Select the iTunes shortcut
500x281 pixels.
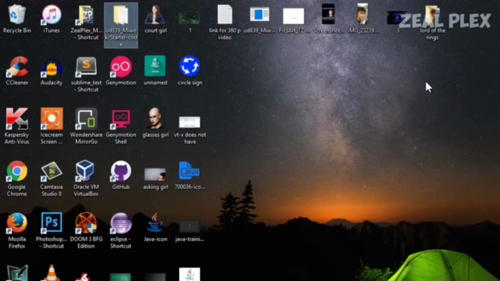tap(52, 15)
